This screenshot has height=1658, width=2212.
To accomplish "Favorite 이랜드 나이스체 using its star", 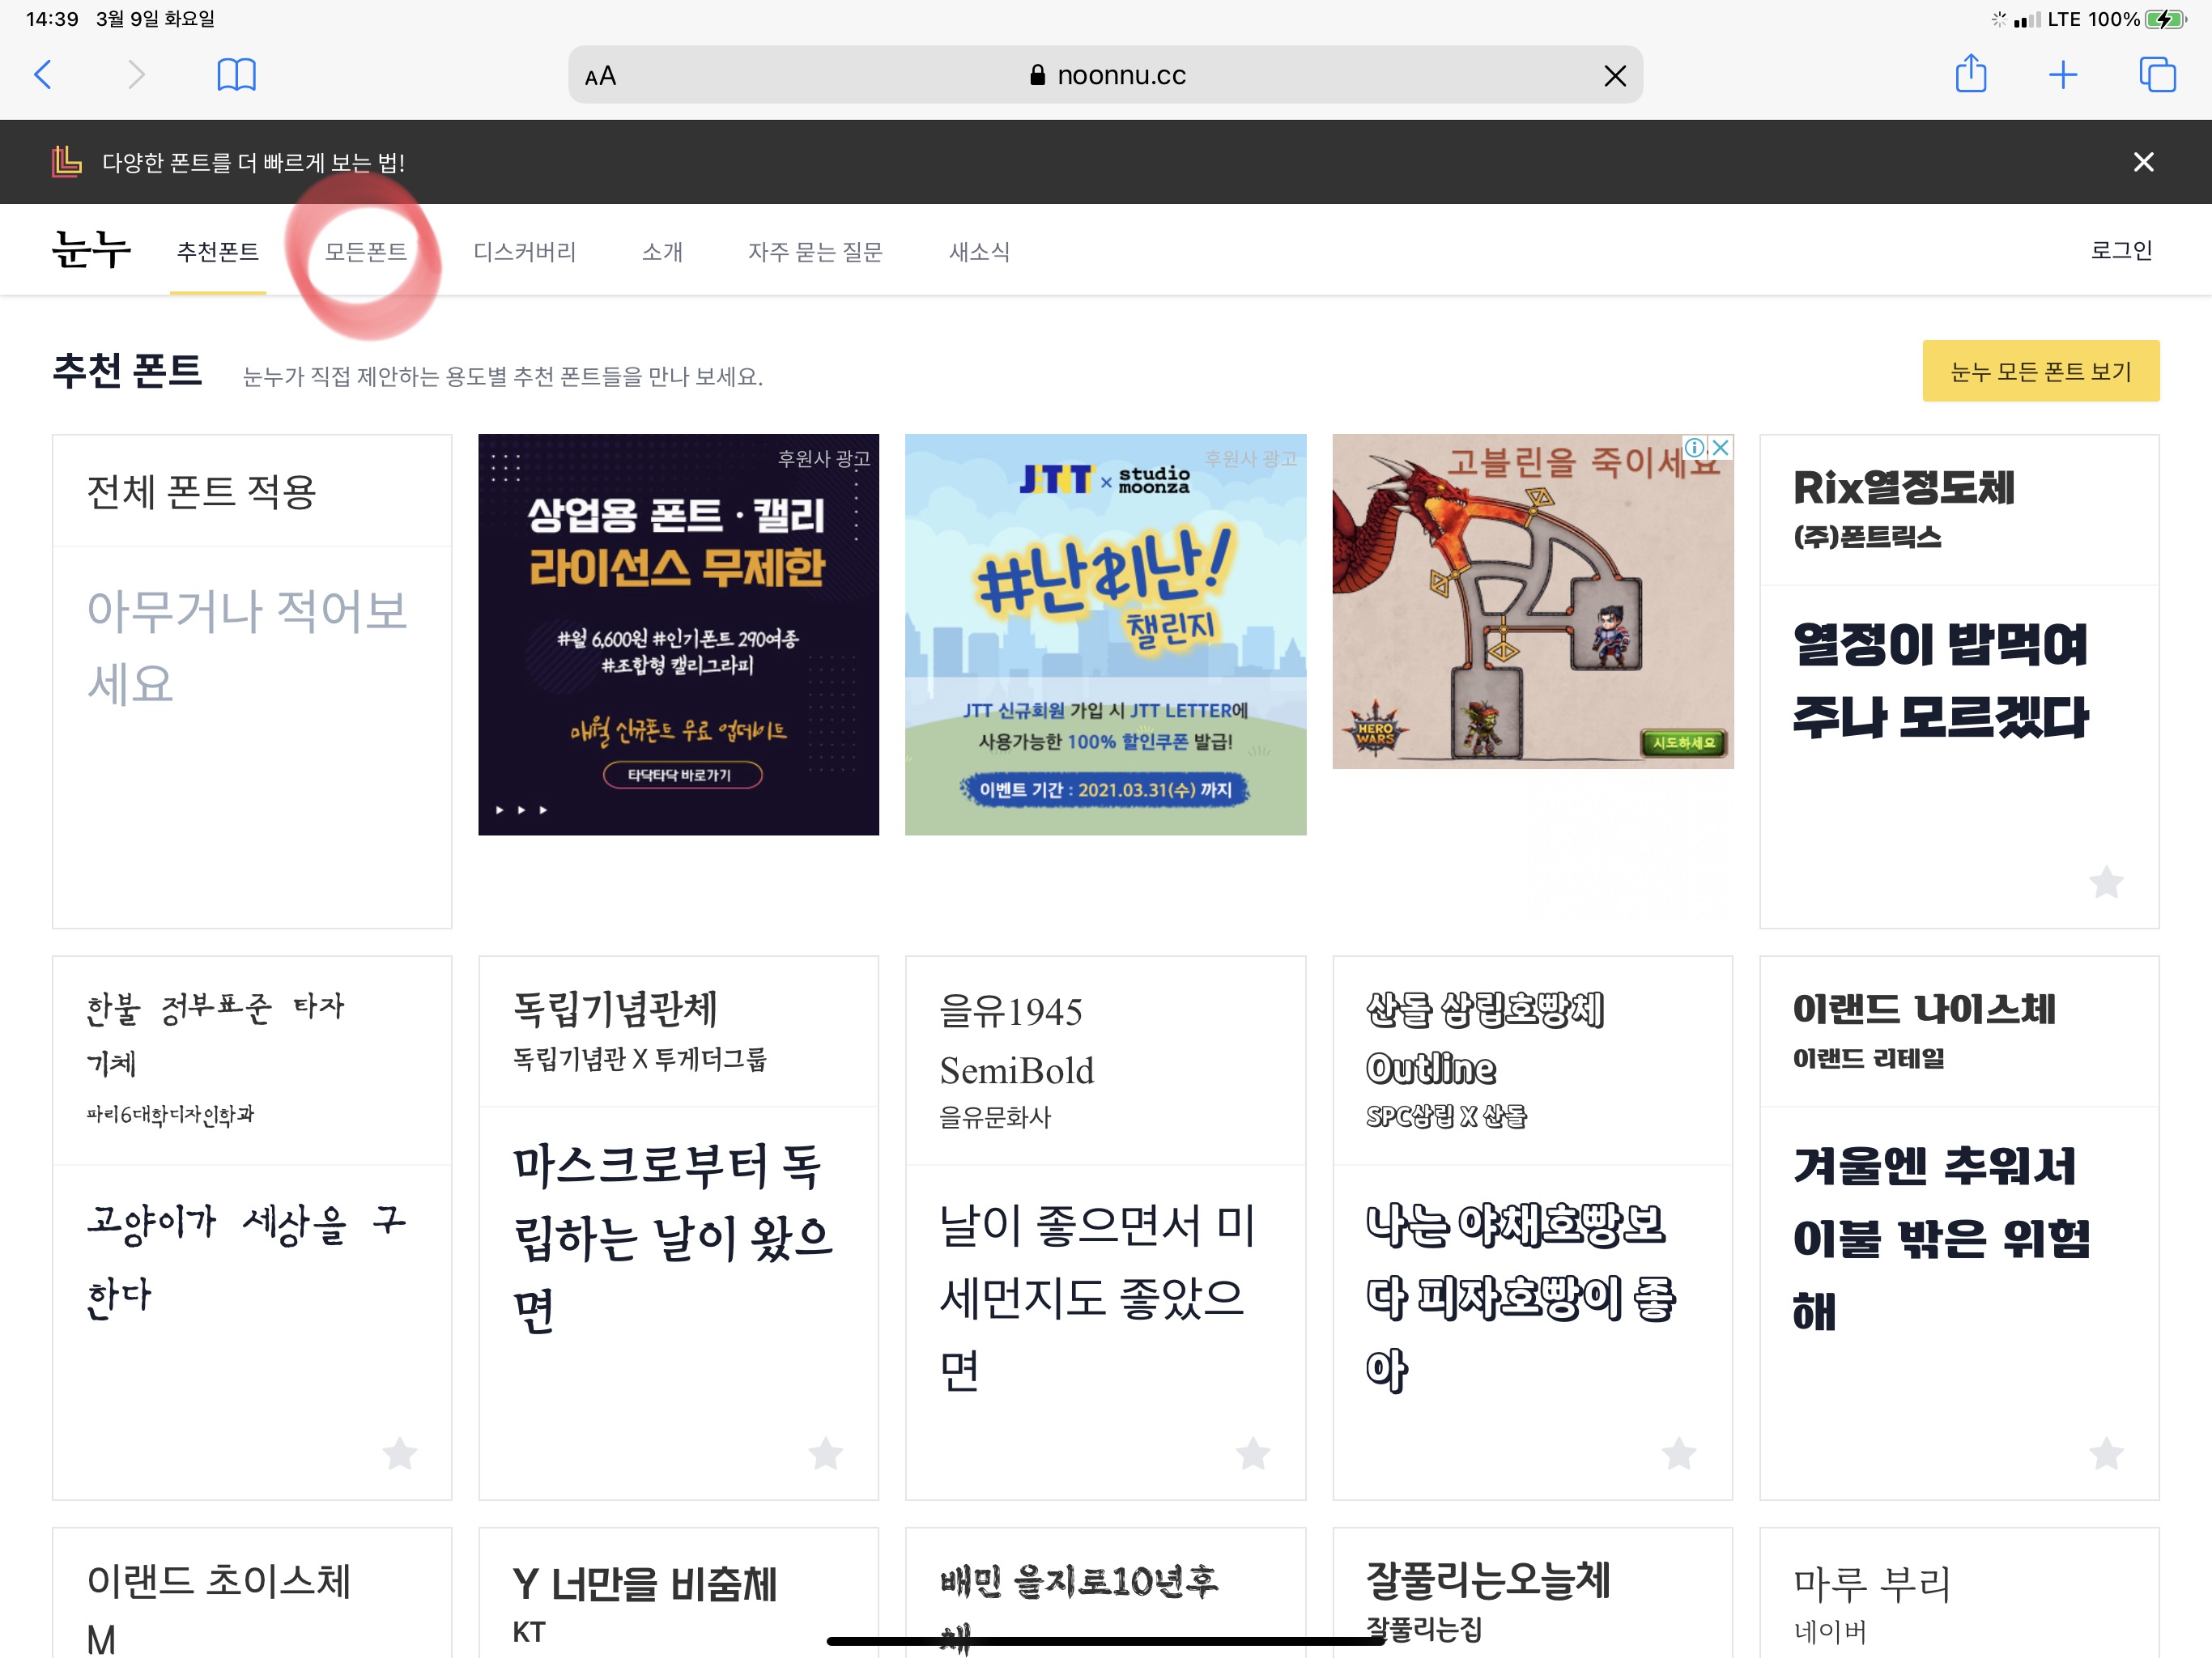I will tap(2106, 1453).
